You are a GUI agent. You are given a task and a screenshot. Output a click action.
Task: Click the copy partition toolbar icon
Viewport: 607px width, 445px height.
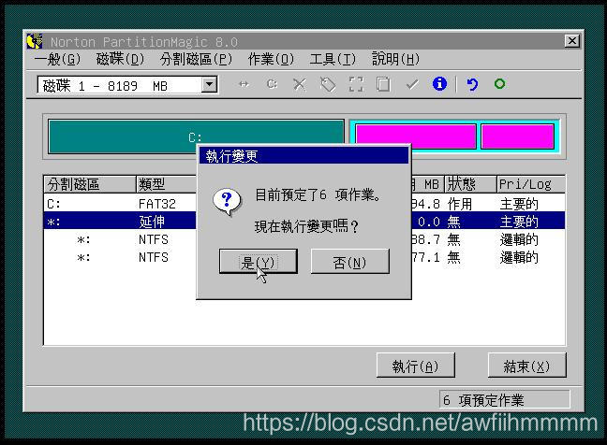[x=383, y=84]
